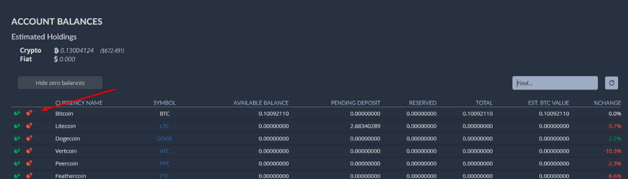Open the DOGE symbol link
This screenshot has height=179, width=628.
click(165, 139)
